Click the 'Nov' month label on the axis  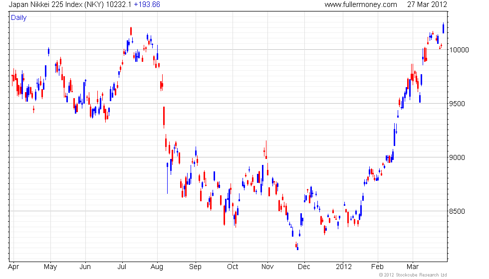click(x=267, y=267)
